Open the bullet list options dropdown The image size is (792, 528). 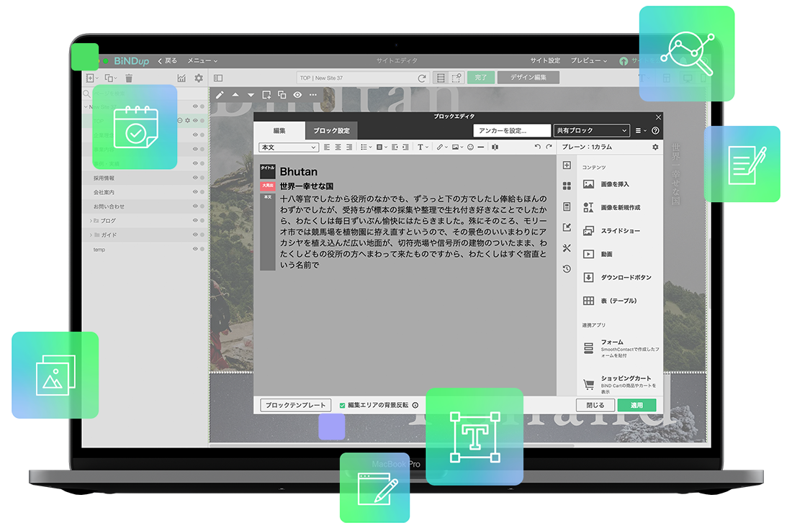click(x=366, y=147)
